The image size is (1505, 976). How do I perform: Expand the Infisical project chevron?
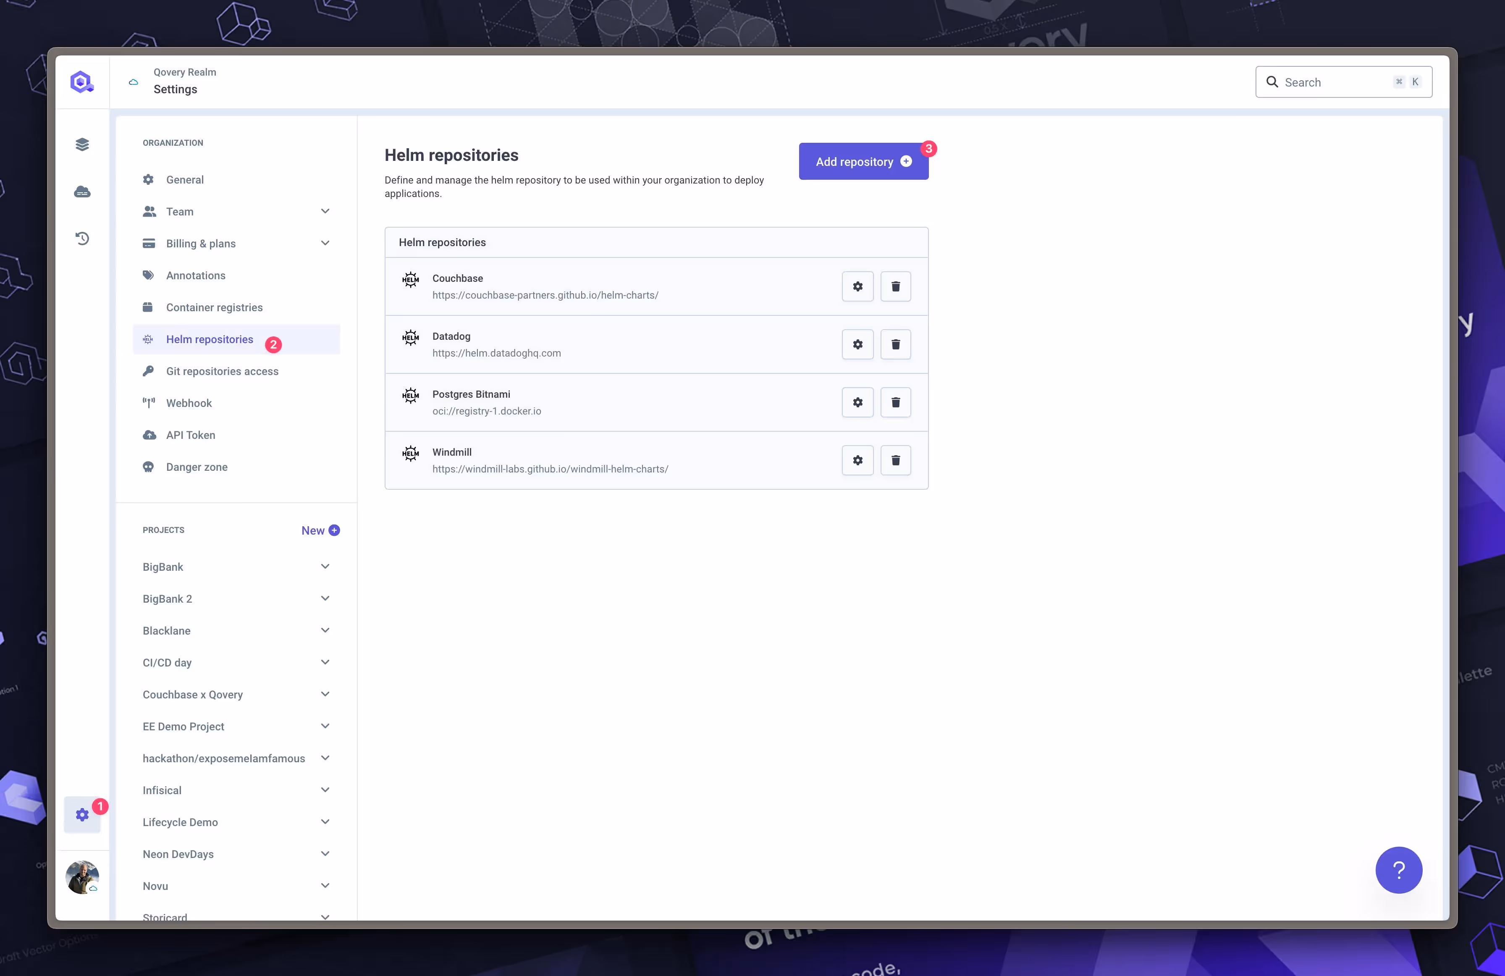pos(325,790)
